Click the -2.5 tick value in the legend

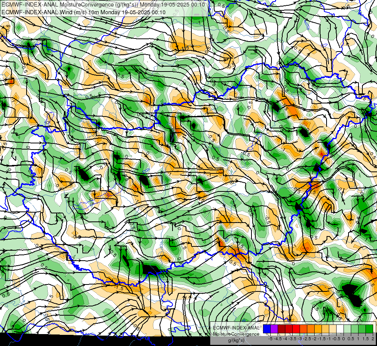pos(307,339)
